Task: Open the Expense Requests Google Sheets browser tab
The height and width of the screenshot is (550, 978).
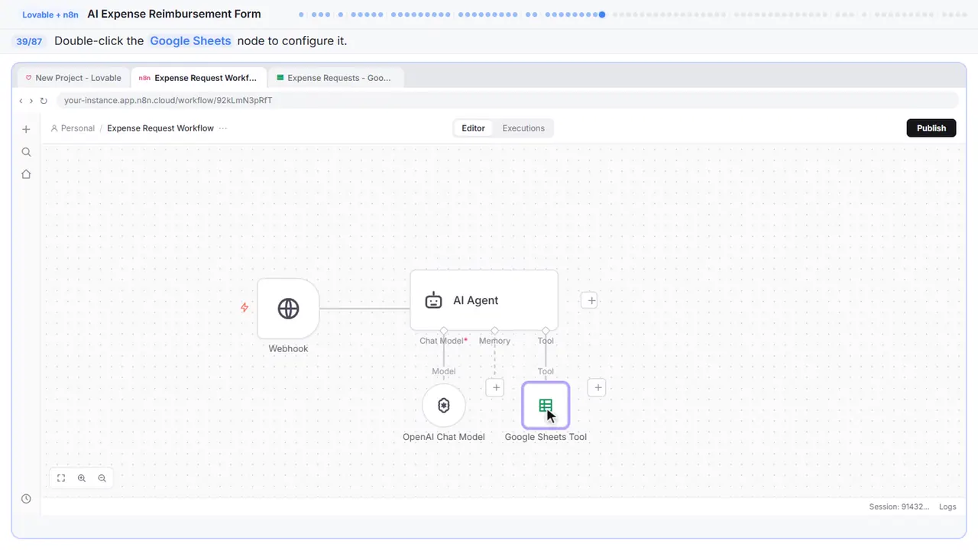Action: point(335,78)
